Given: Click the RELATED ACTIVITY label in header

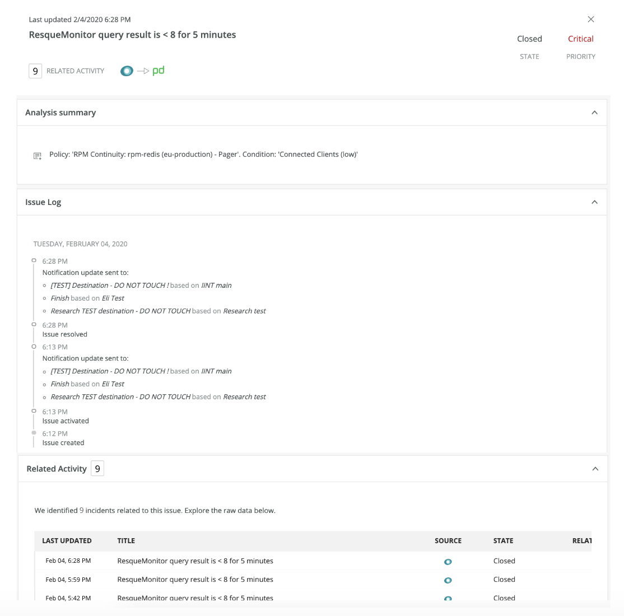Looking at the screenshot, I should coord(75,71).
